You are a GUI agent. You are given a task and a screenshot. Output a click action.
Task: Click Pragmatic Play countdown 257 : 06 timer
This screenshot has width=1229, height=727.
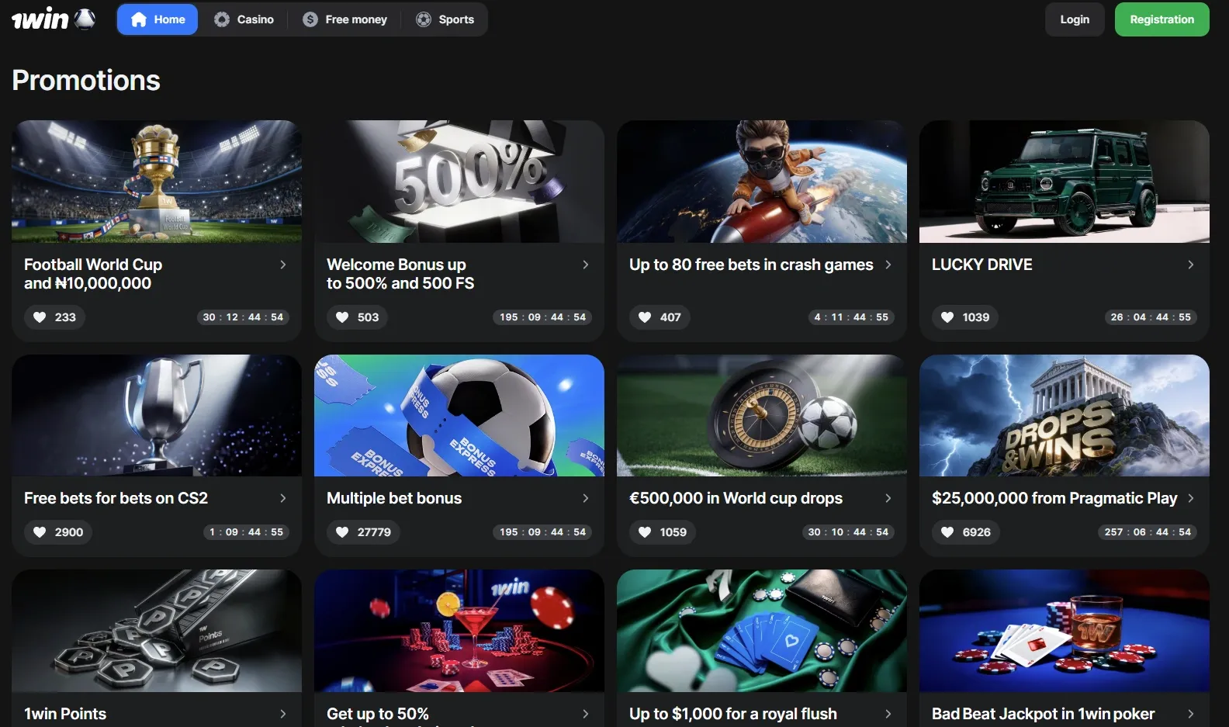click(x=1148, y=531)
